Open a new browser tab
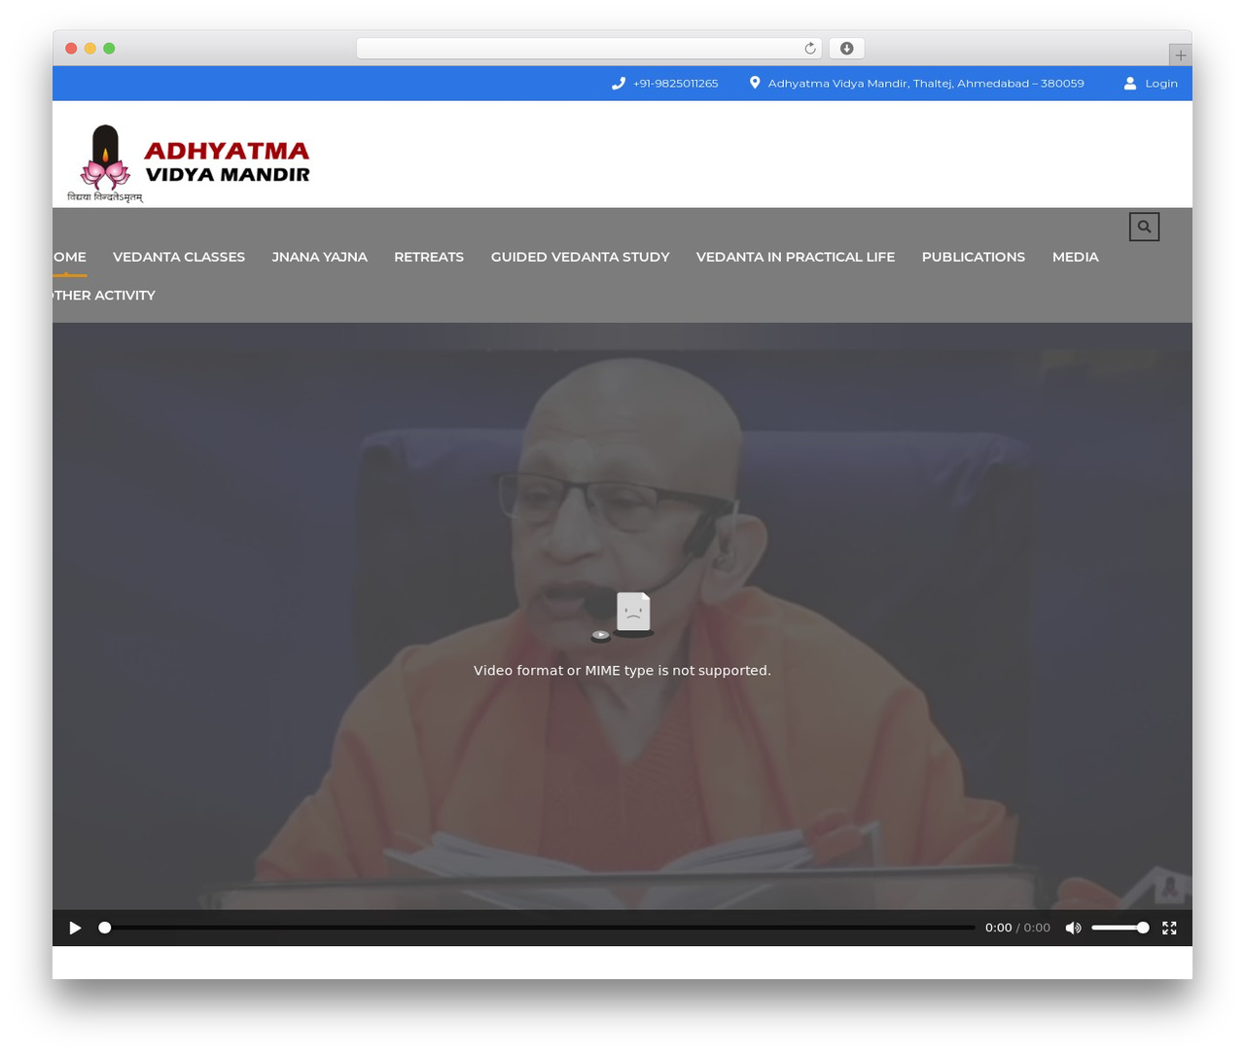The image size is (1245, 1054). click(x=1181, y=55)
